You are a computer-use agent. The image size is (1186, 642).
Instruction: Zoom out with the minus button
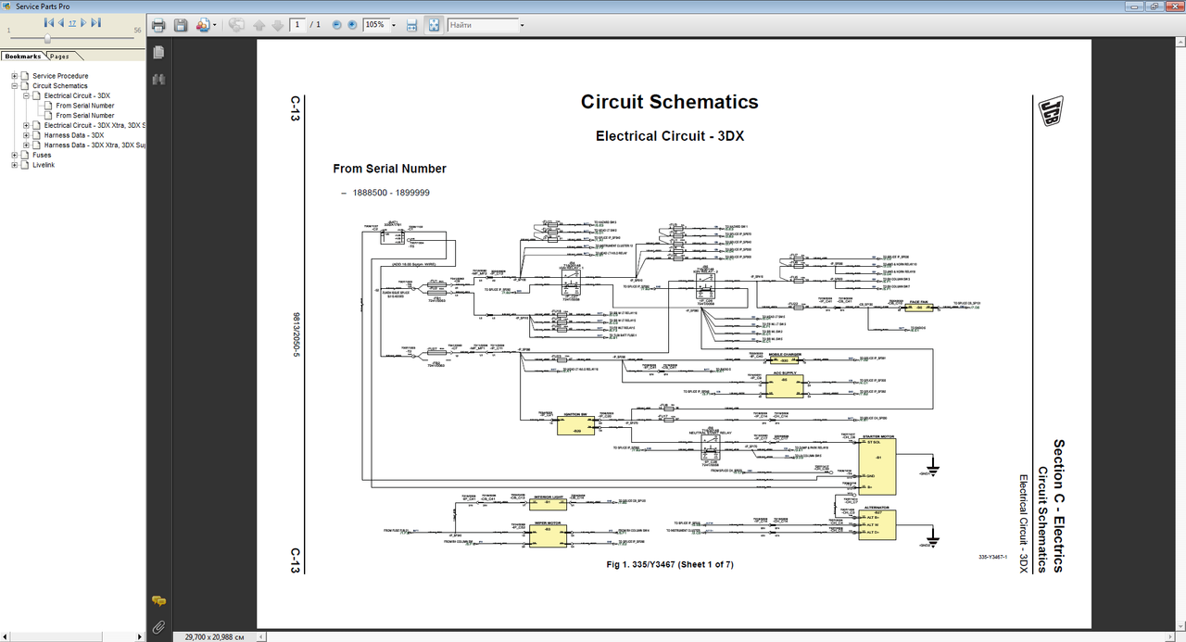pos(337,24)
